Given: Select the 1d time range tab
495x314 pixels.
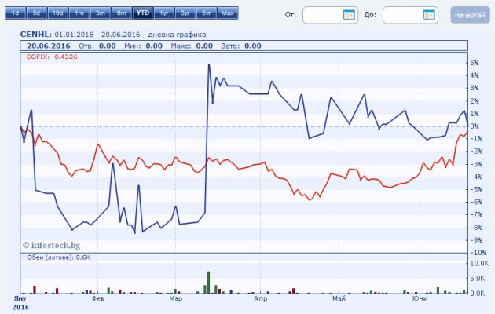Looking at the screenshot, I should (15, 13).
